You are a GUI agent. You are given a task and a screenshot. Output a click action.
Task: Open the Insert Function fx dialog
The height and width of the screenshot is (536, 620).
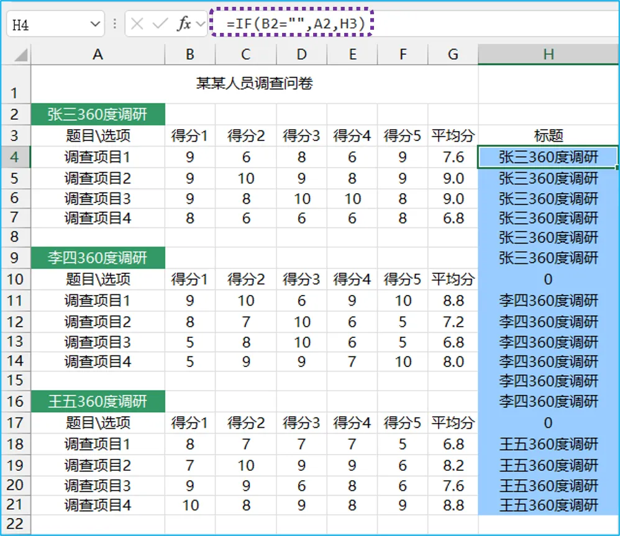click(184, 24)
